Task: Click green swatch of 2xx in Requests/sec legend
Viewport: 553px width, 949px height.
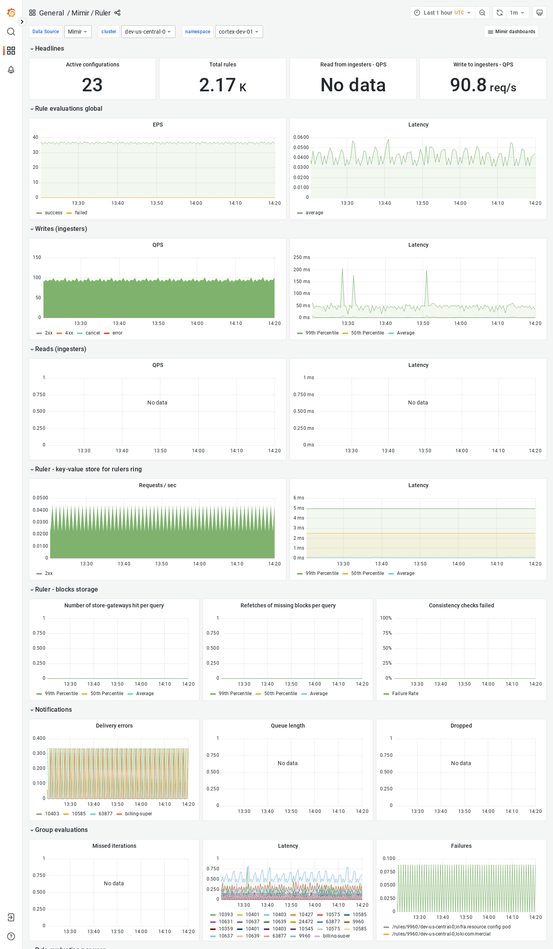Action: (39, 573)
